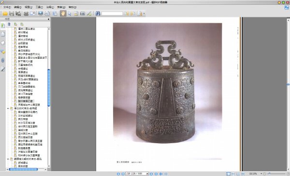Collapse the 秦汉时代考古 bookmark group
The image size is (290, 176).
click(8, 108)
